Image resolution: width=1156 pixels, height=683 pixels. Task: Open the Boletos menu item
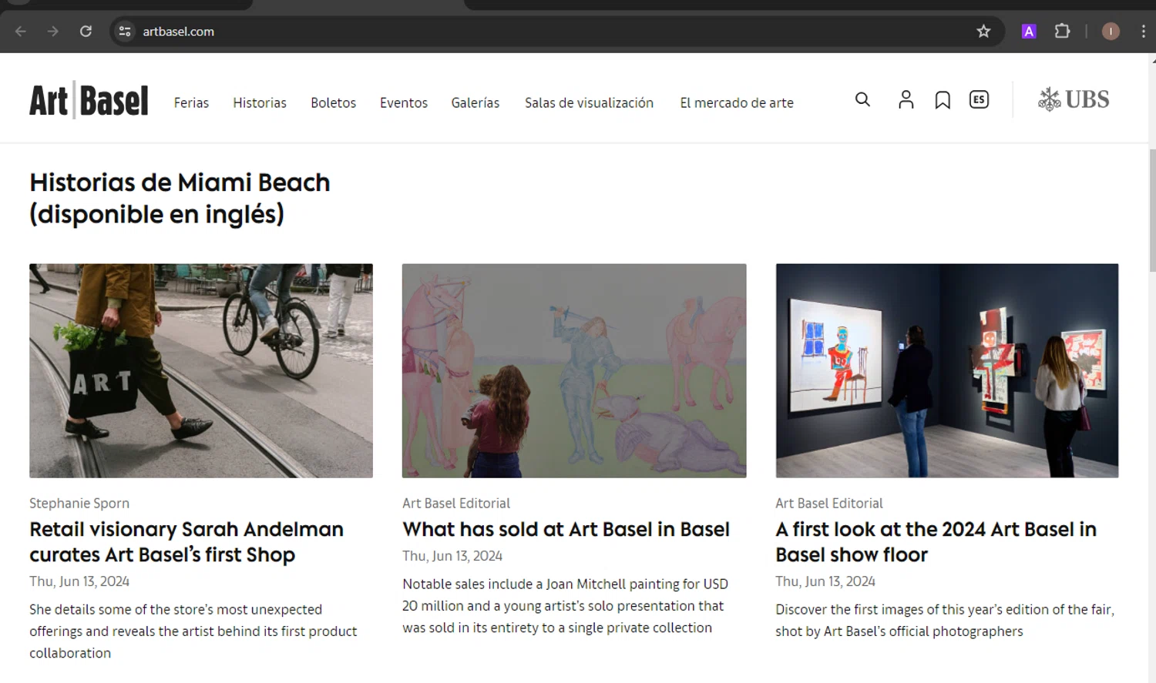click(x=333, y=102)
